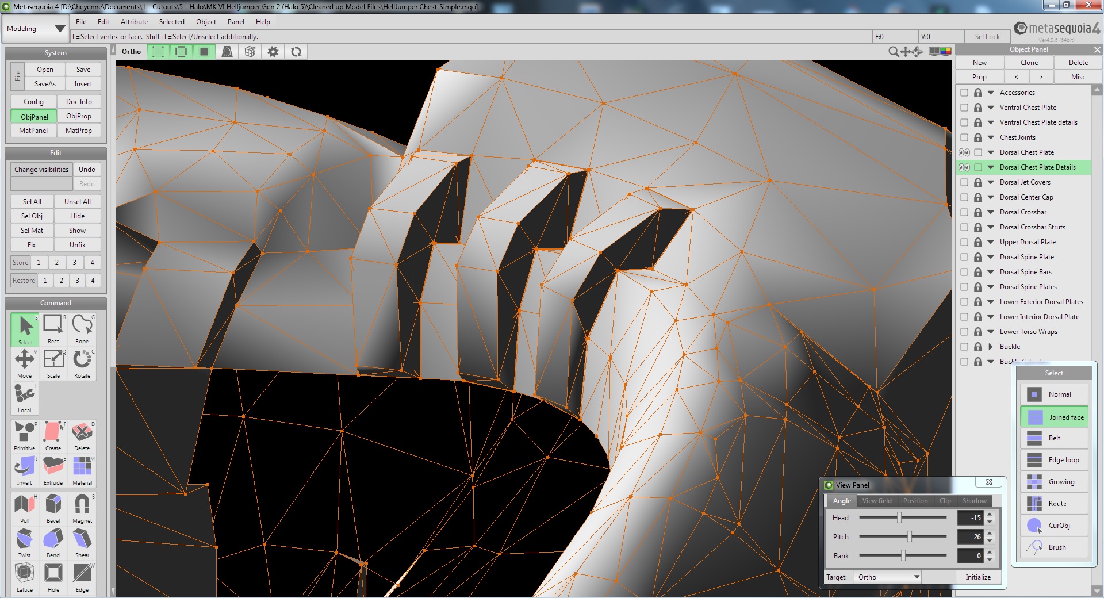Toggle visibility of Dorsal Chest Plate
The width and height of the screenshot is (1104, 598).
tap(964, 152)
